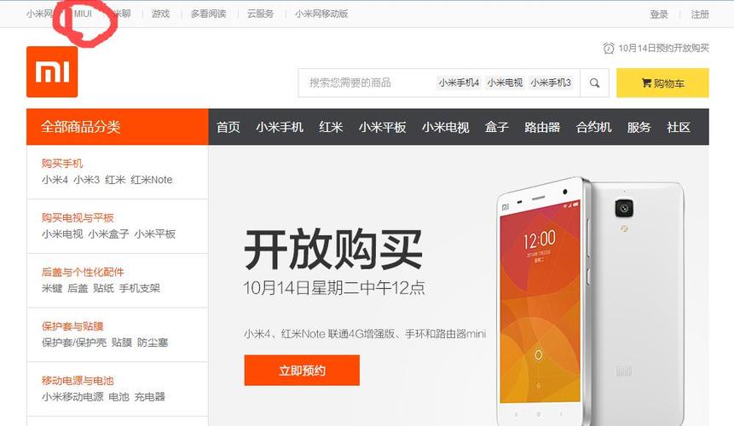Click the 登录 login link
Viewport: 734px width, 426px height.
click(x=659, y=14)
